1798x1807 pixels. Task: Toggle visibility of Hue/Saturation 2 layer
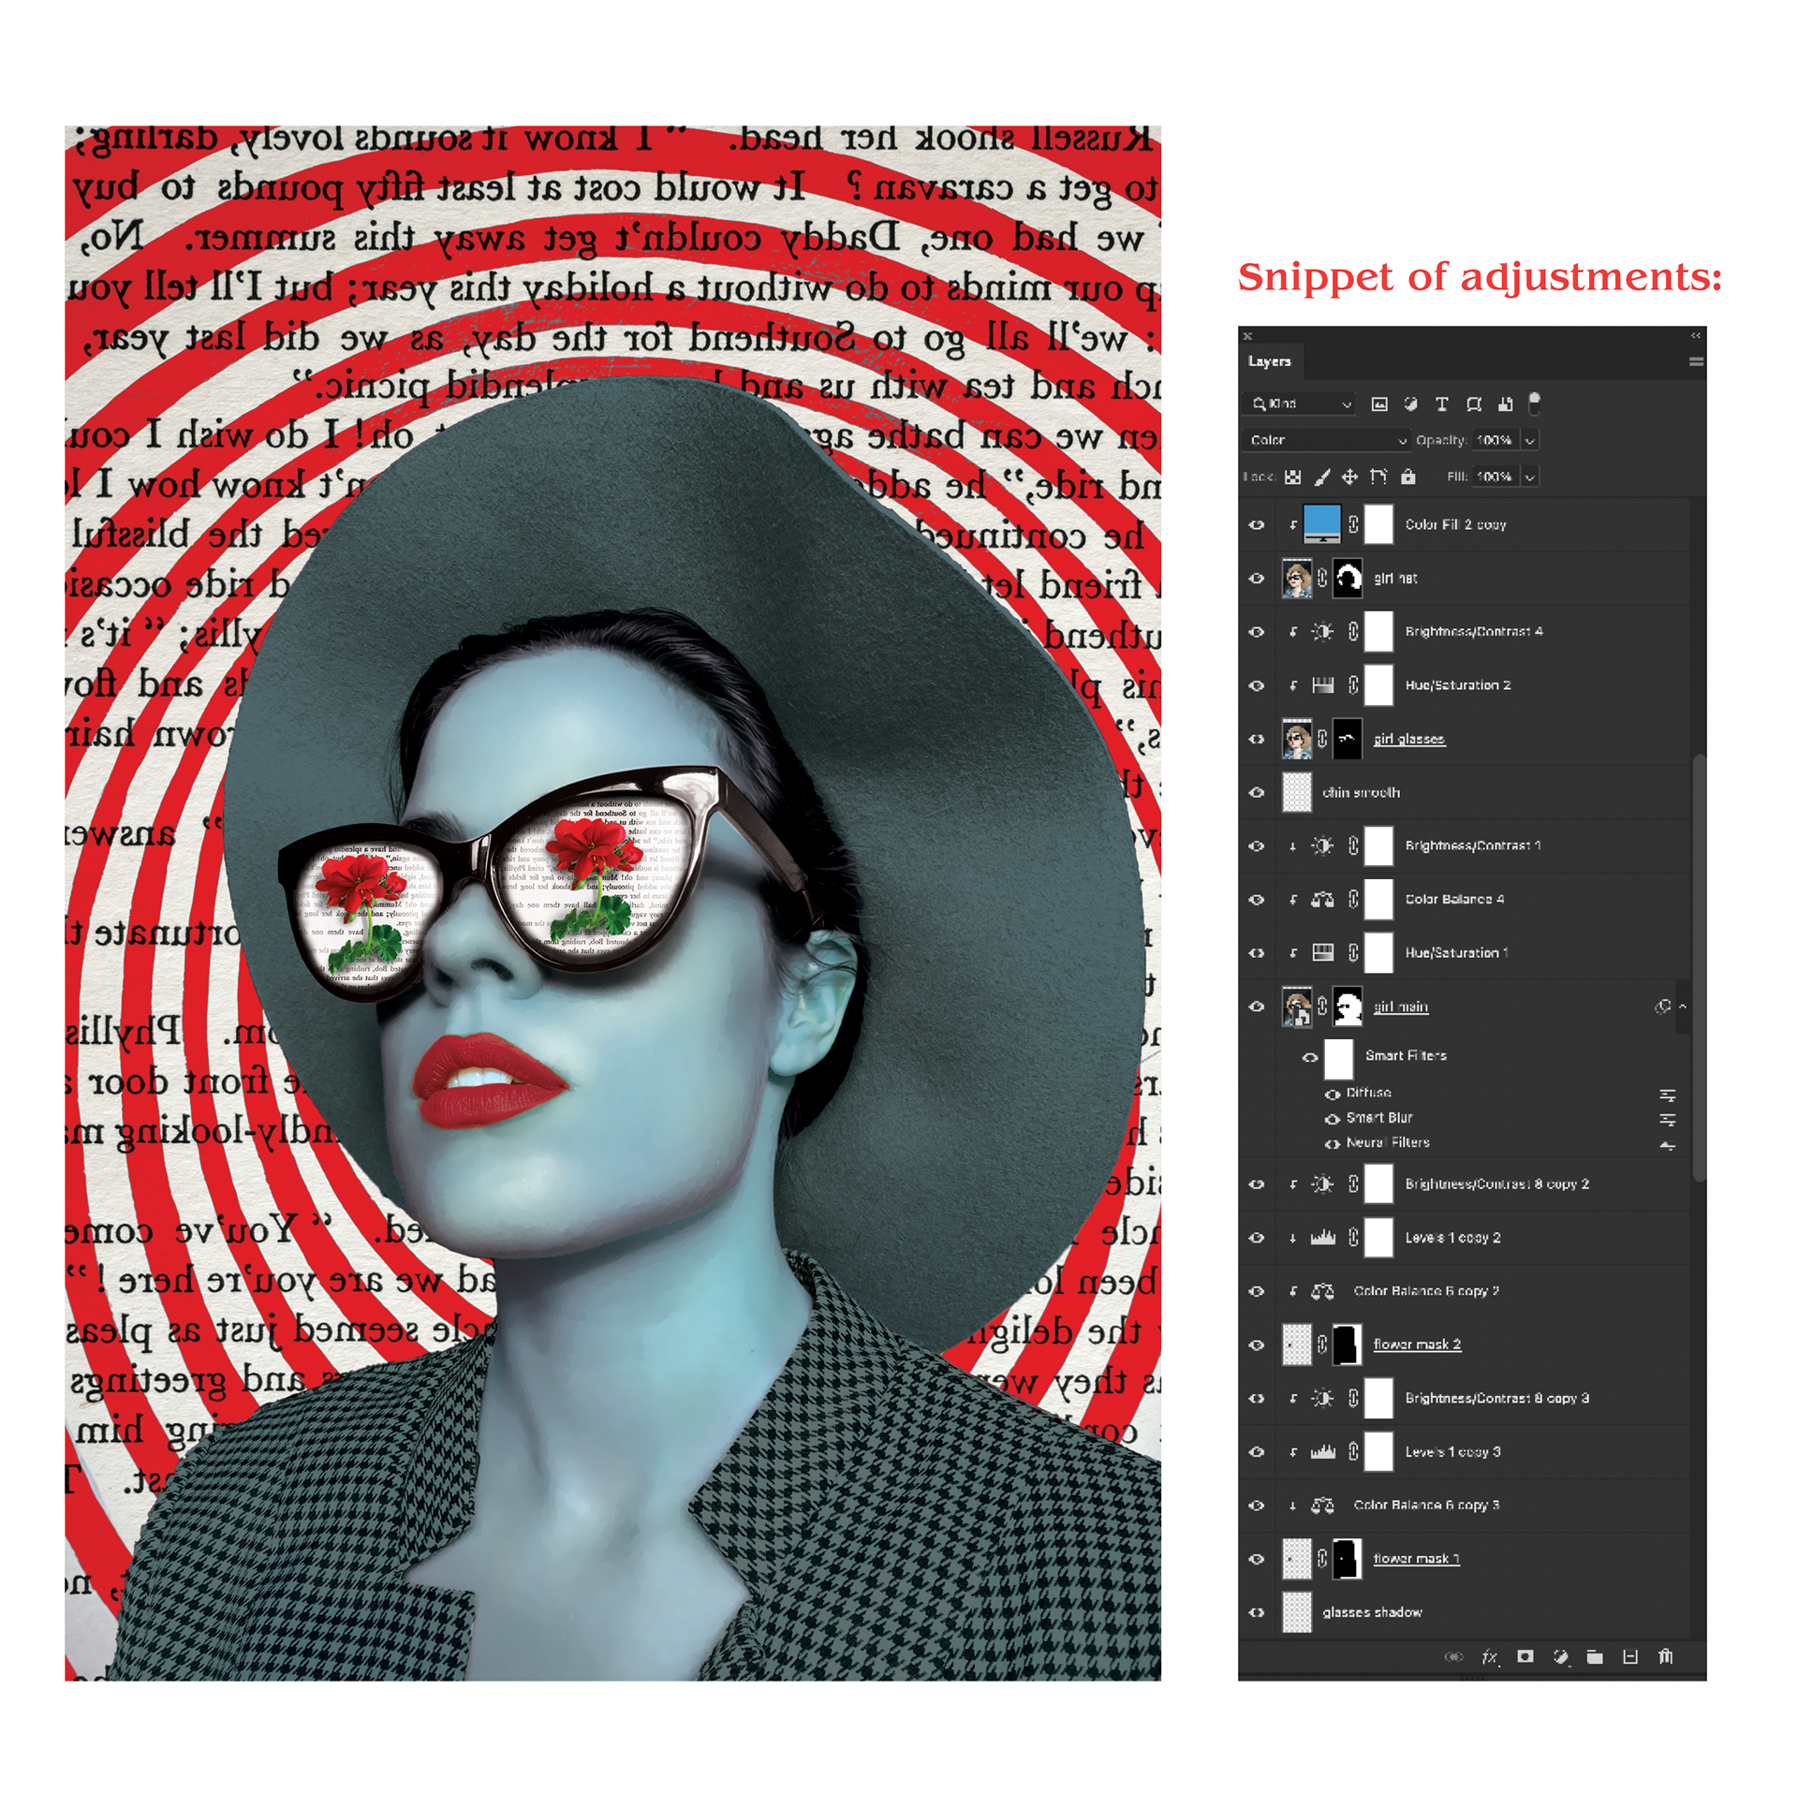coord(1257,685)
